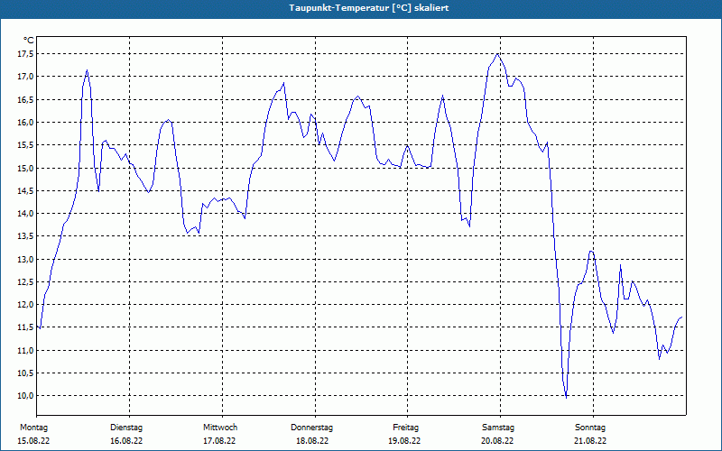This screenshot has height=451, width=722.
Task: Select the Dienstag day label
Action: (126, 428)
